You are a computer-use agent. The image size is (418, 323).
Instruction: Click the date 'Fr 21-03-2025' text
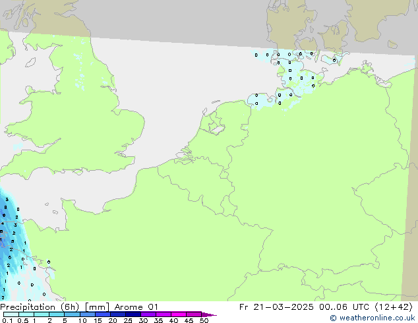276,307
